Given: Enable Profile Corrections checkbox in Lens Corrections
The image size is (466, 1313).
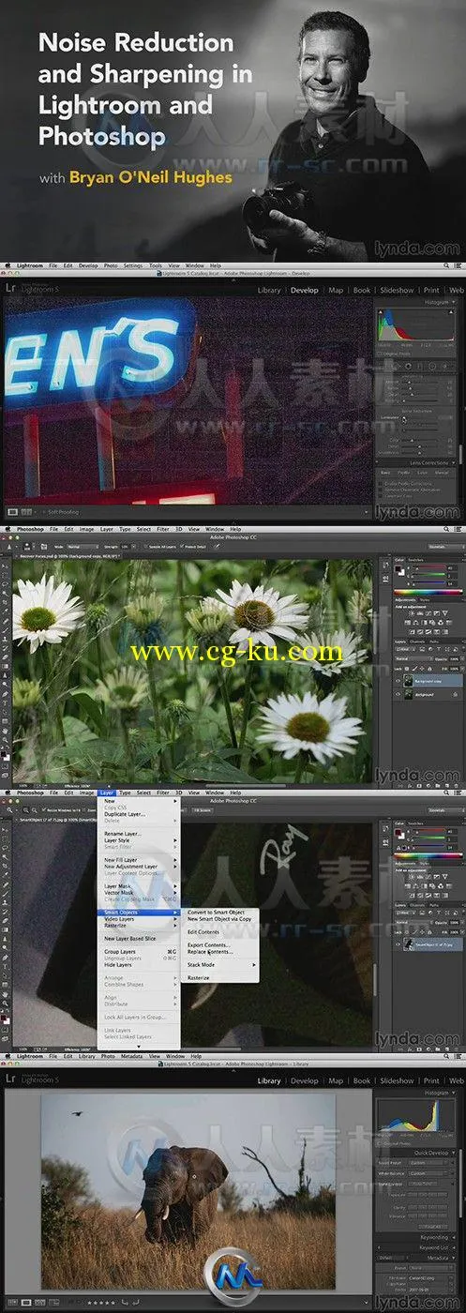Looking at the screenshot, I should click(380, 484).
